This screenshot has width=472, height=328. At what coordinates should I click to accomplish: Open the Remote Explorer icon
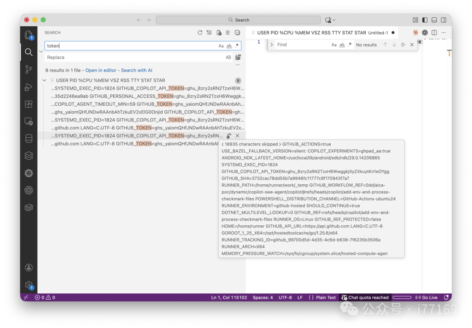click(28, 121)
